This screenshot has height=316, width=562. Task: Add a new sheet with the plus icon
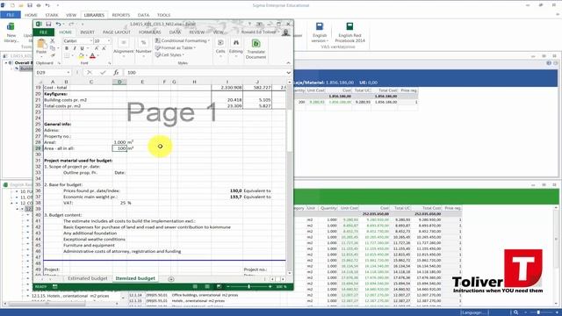click(x=171, y=279)
